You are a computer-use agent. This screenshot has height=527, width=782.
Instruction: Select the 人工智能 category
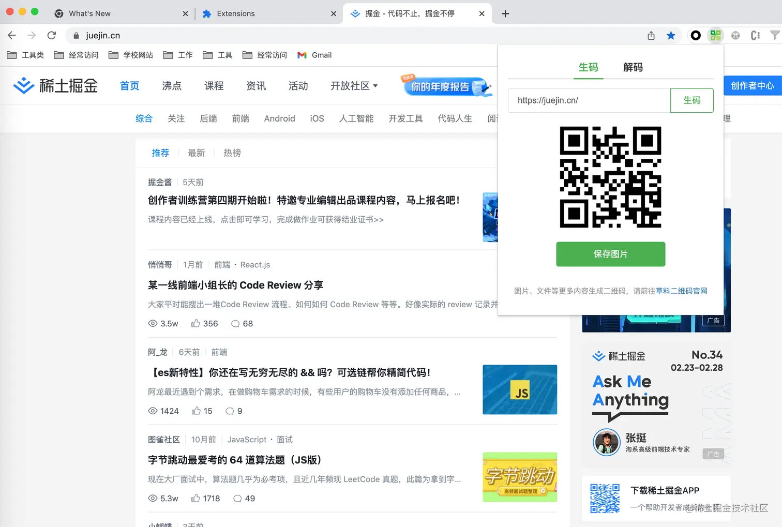click(x=356, y=118)
